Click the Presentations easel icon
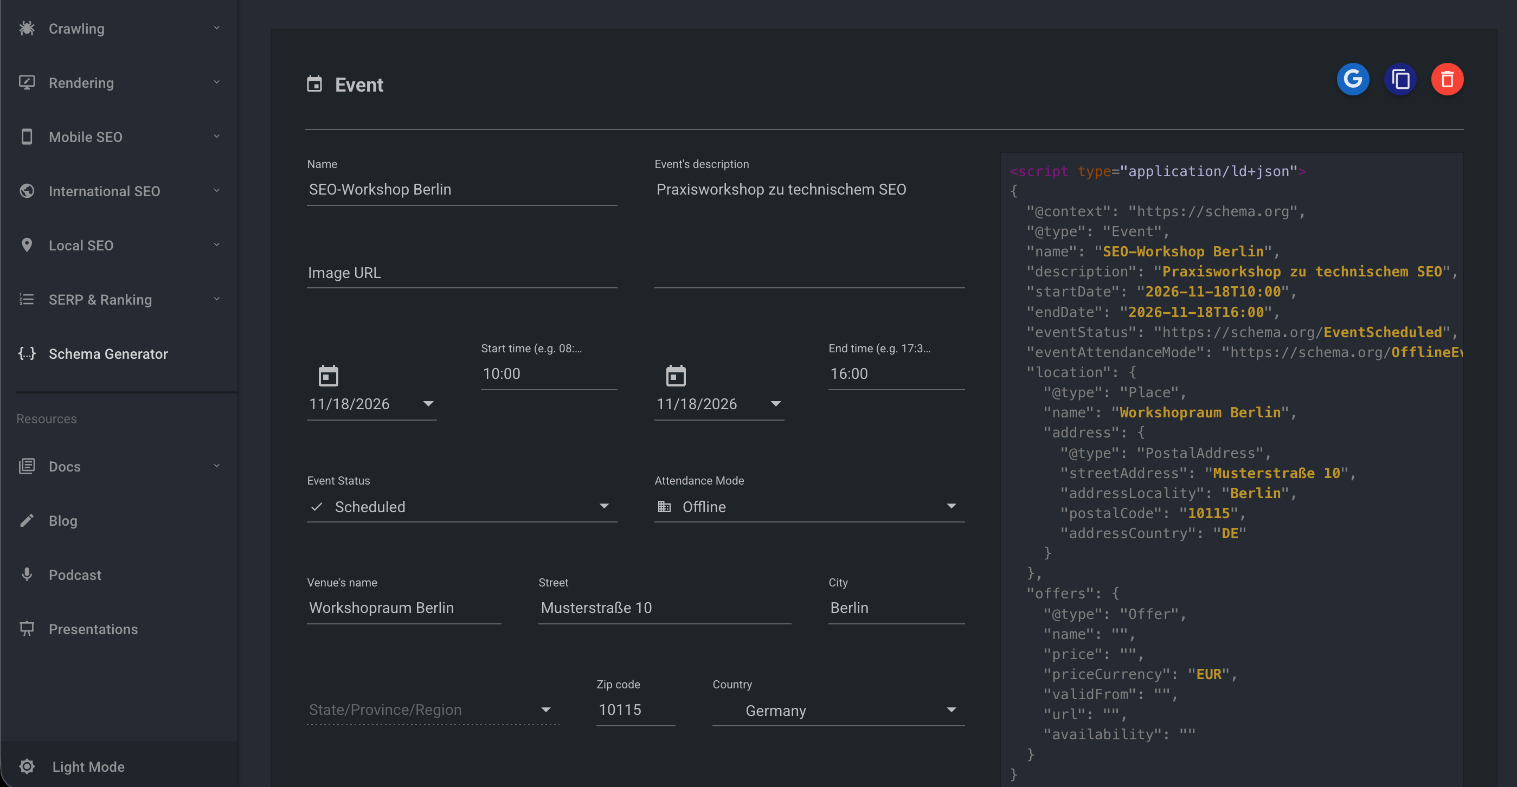The image size is (1517, 787). pyautogui.click(x=27, y=629)
